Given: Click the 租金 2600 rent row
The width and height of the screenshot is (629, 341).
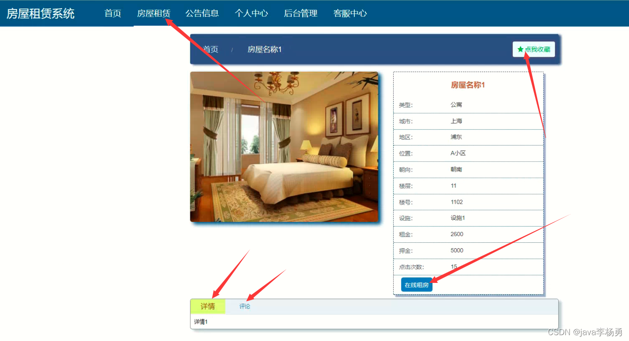Looking at the screenshot, I should pos(468,234).
